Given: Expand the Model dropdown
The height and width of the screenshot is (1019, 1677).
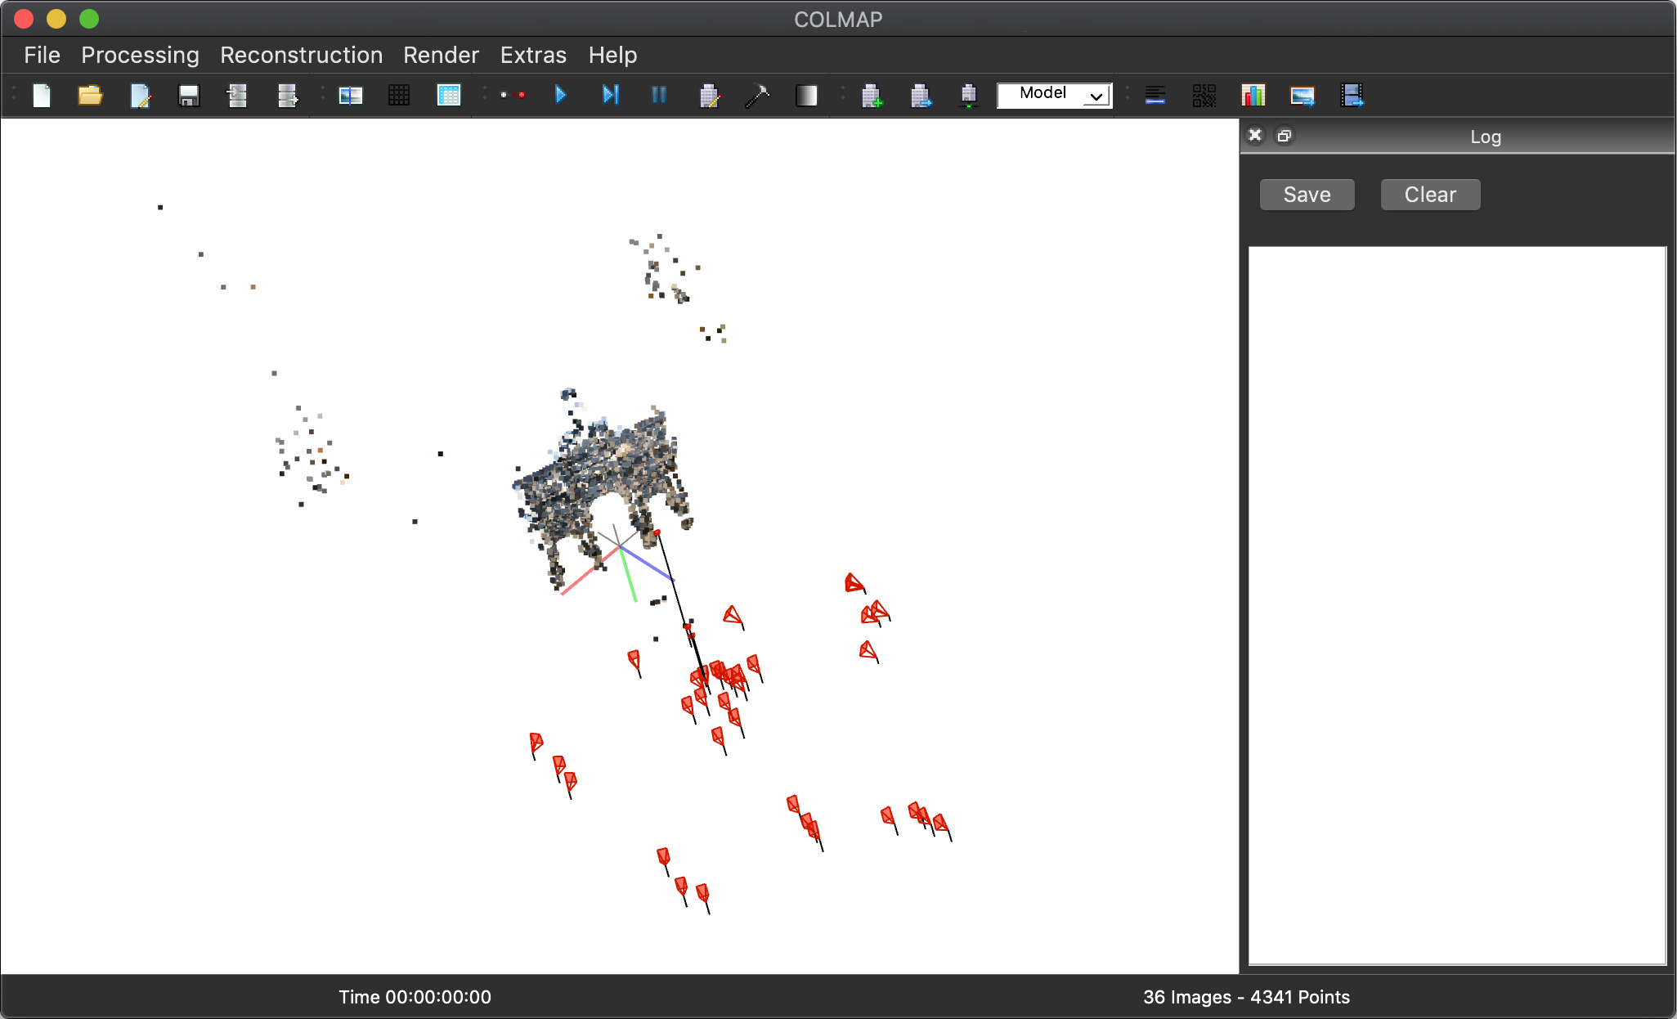Looking at the screenshot, I should (1054, 95).
